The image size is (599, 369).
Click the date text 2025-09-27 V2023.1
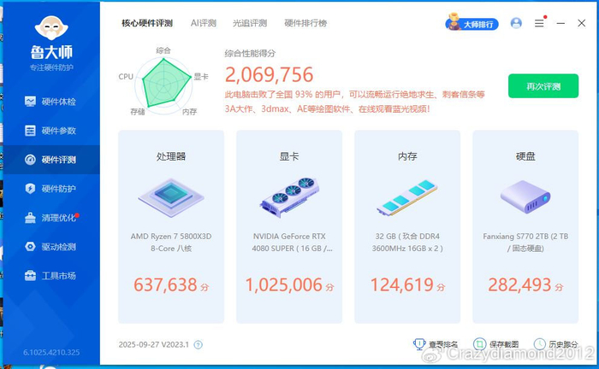point(153,344)
